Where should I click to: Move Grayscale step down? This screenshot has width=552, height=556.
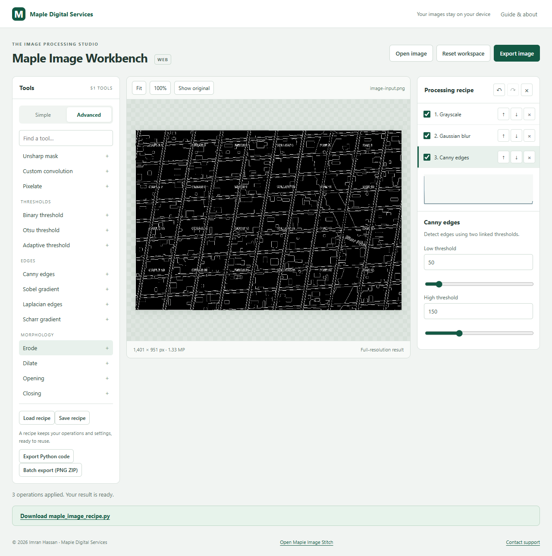pyautogui.click(x=516, y=114)
